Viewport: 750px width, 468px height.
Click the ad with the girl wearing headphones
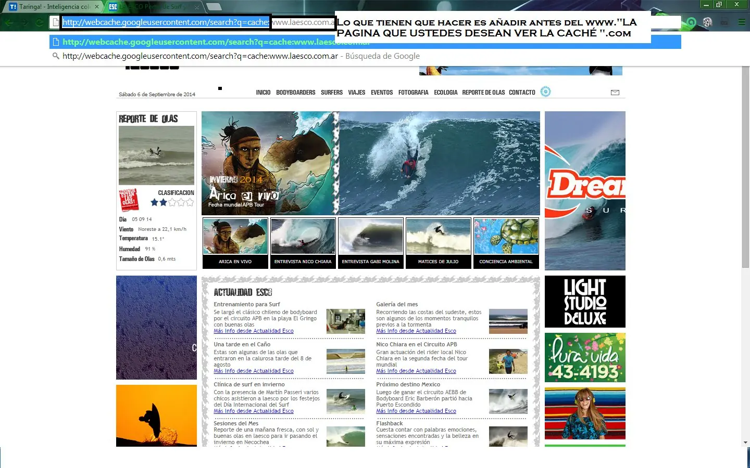585,413
